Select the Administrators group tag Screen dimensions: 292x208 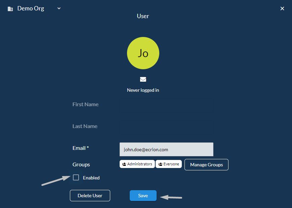pos(137,164)
